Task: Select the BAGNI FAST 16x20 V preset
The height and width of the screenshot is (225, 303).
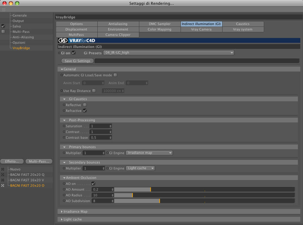Action: 27,180
